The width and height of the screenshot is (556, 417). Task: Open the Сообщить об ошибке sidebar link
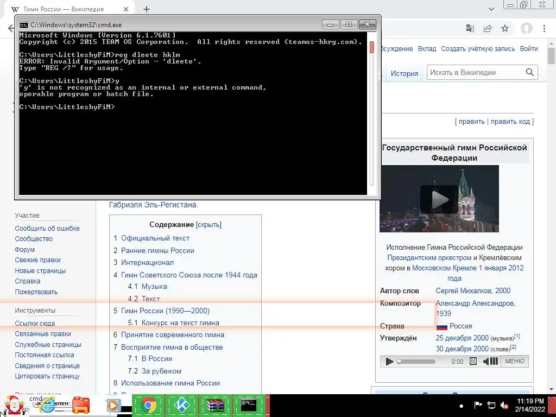47,229
